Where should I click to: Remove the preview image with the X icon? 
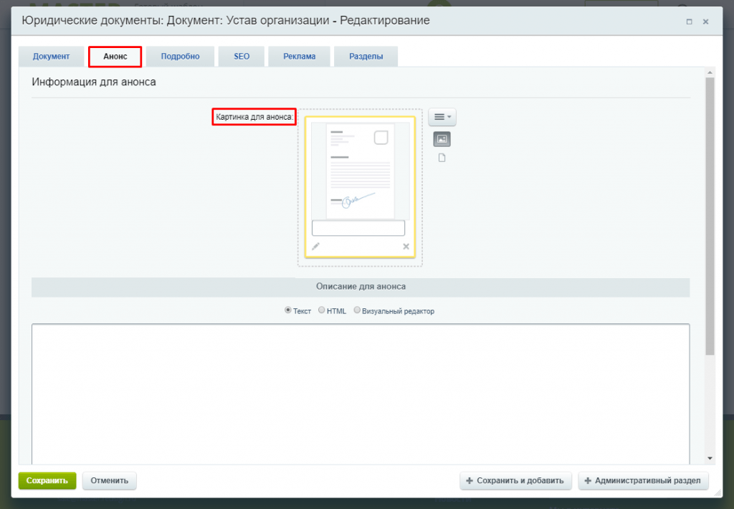(406, 247)
